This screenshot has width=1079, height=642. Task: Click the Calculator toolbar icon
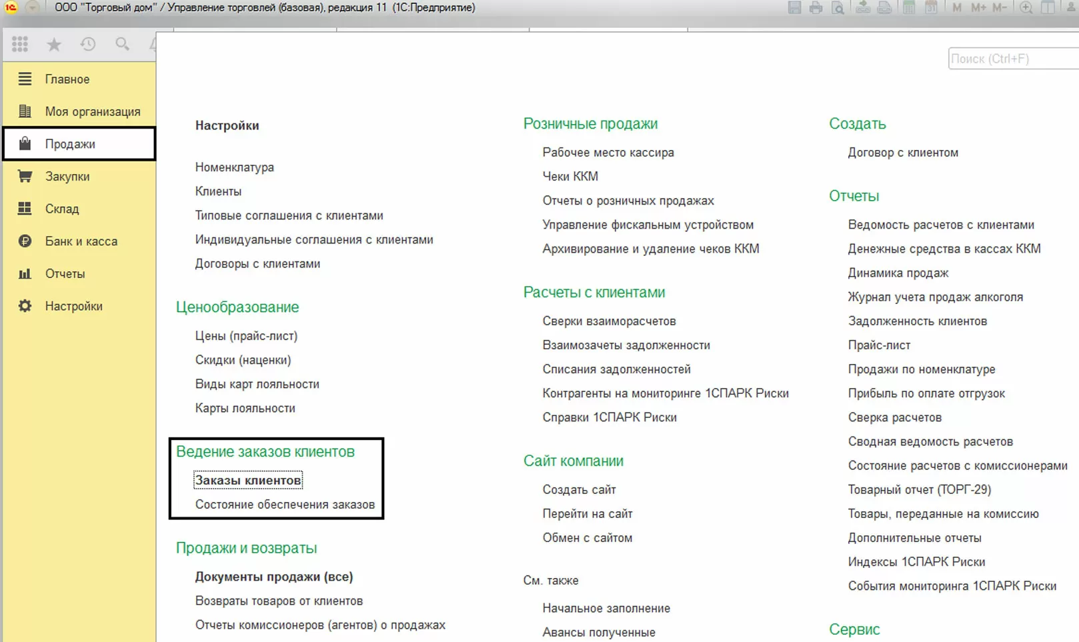[909, 7]
